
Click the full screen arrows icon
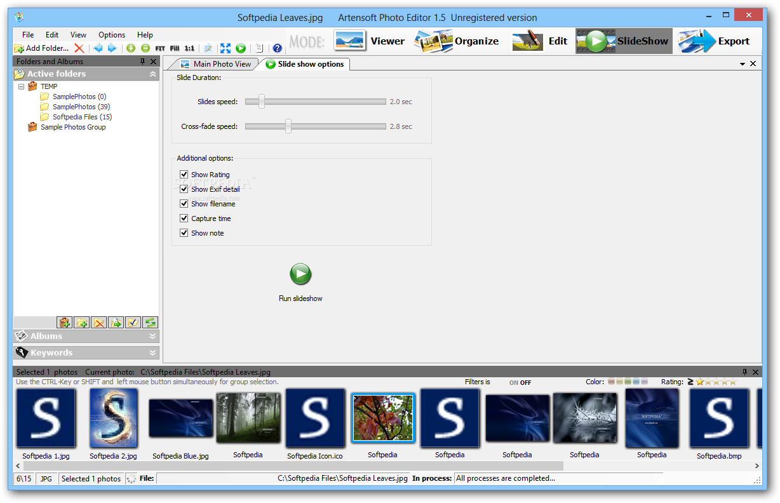tap(225, 48)
